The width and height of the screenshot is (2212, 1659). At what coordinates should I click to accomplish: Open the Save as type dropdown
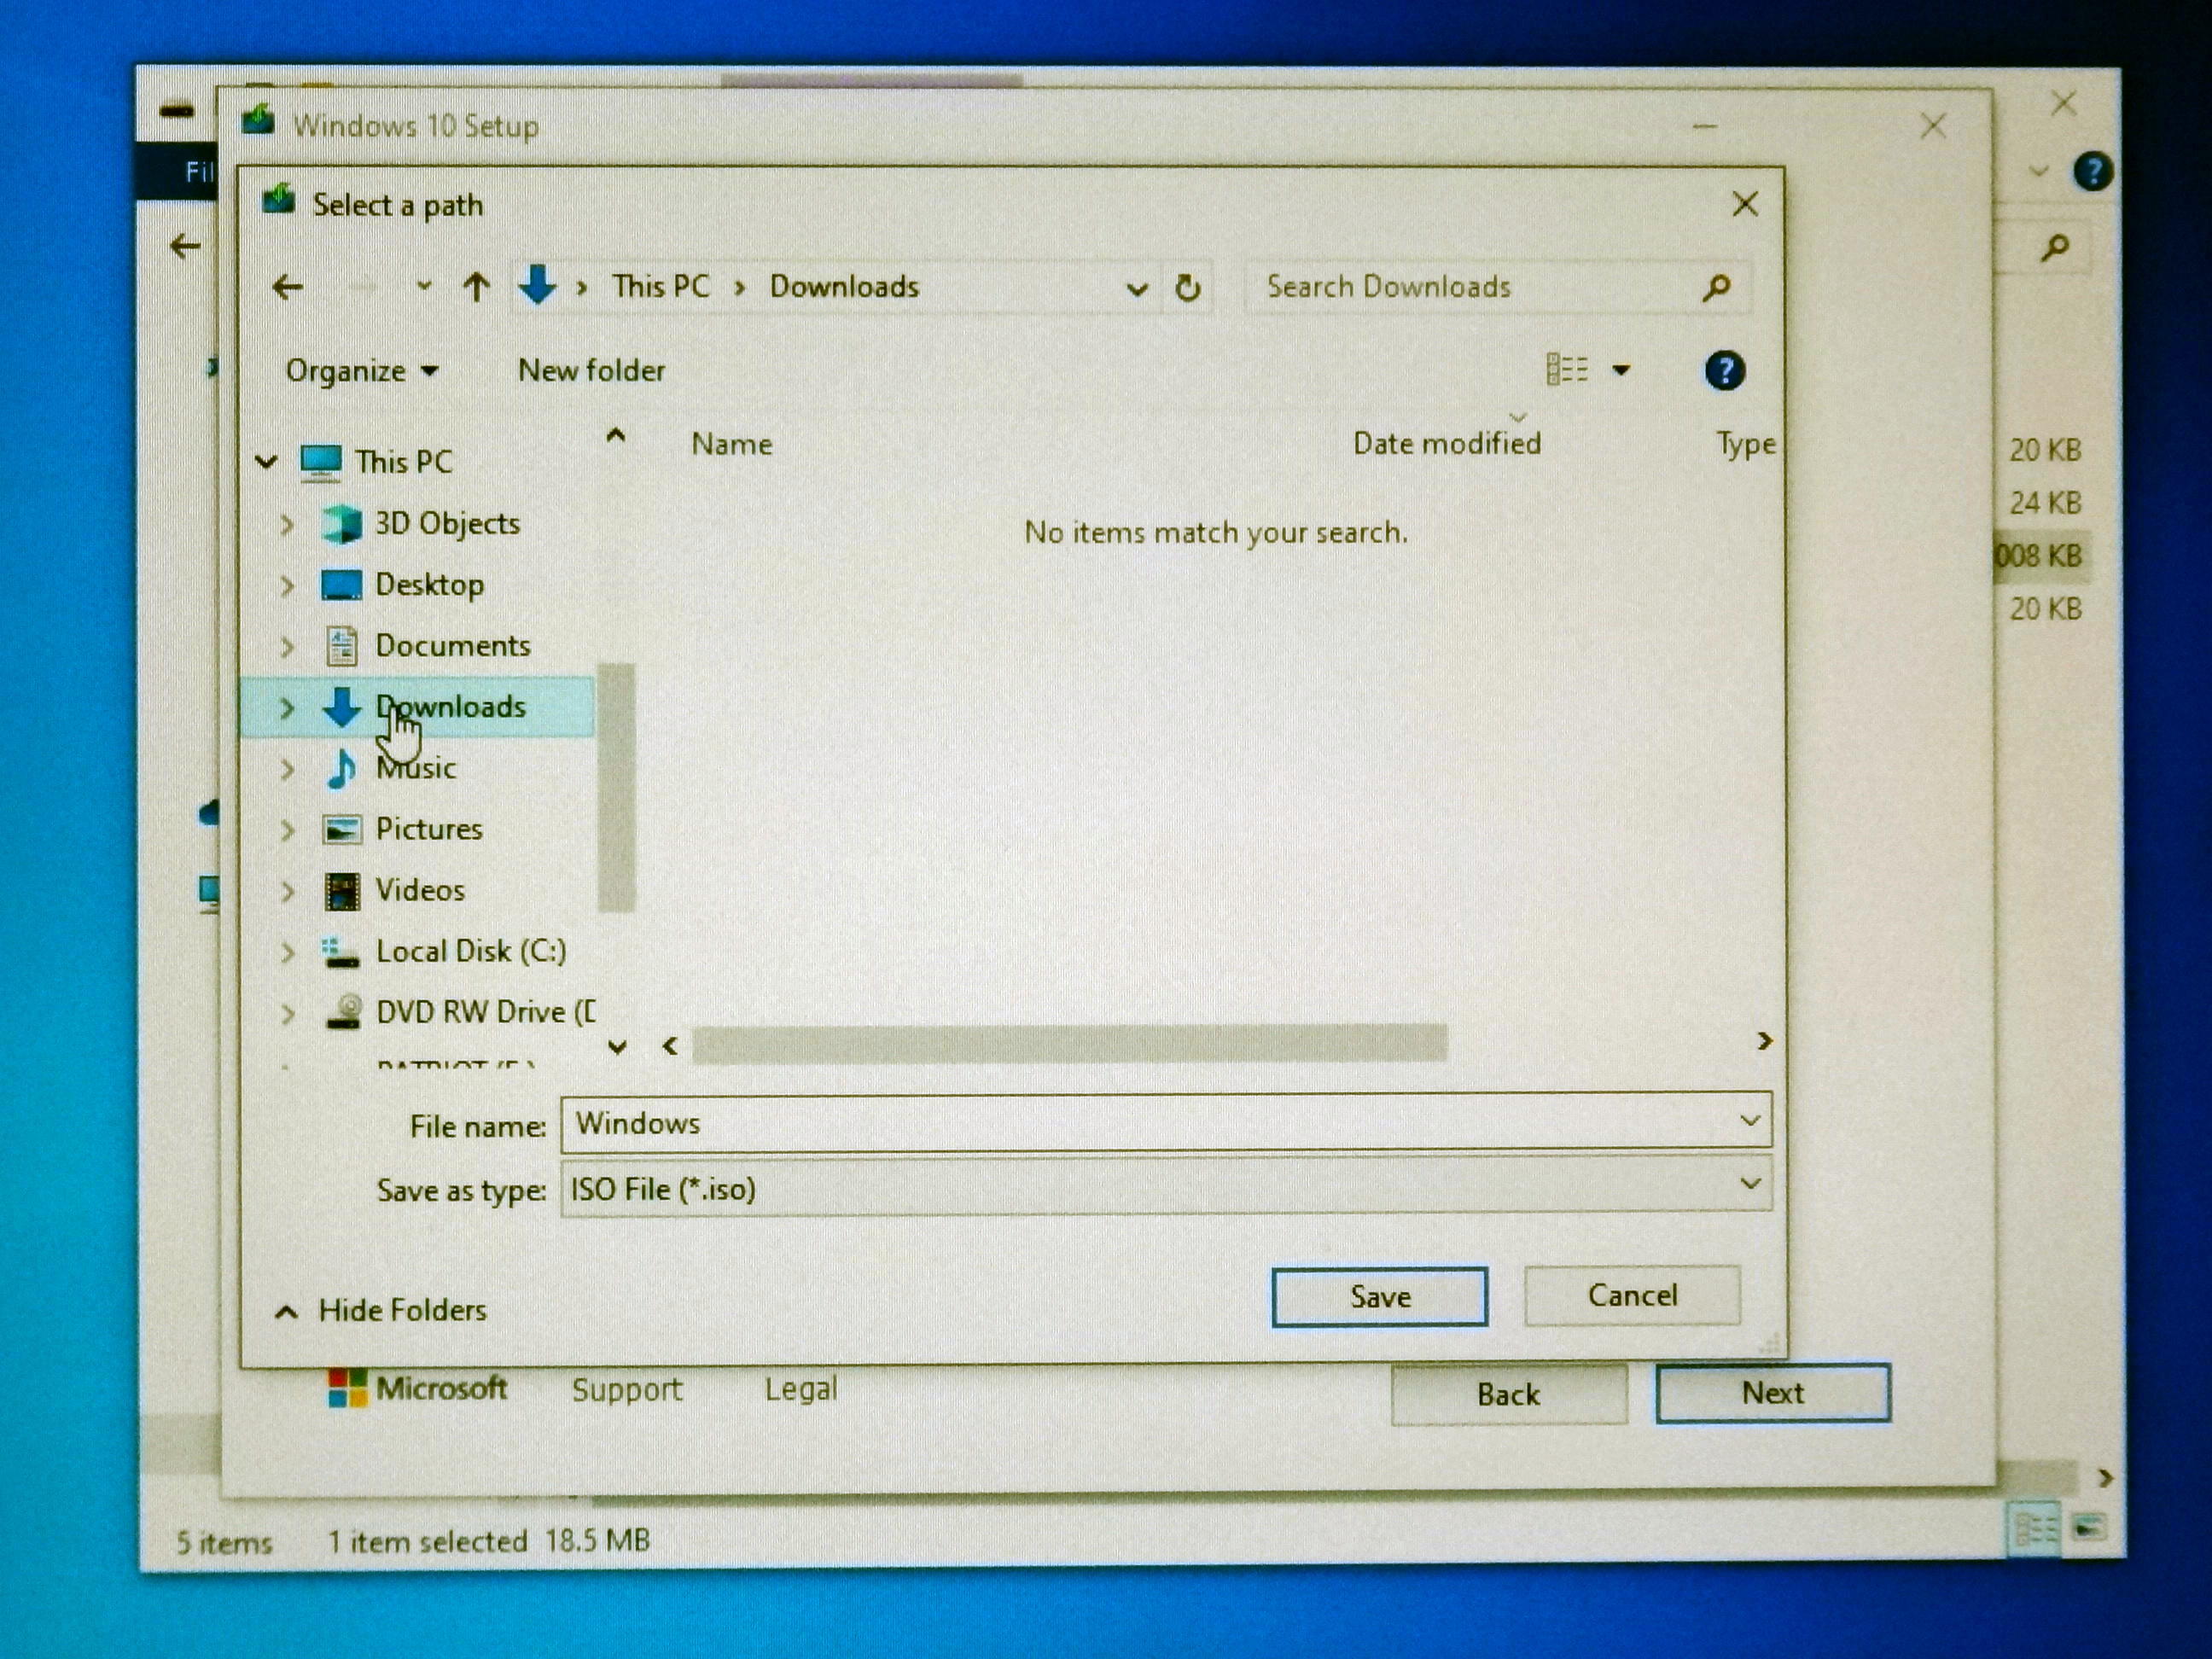click(x=1749, y=1184)
